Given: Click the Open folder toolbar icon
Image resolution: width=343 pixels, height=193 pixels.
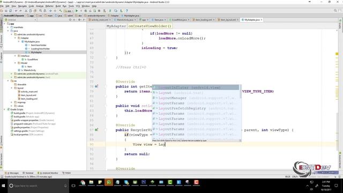Looking at the screenshot, I should click(x=2, y=11).
